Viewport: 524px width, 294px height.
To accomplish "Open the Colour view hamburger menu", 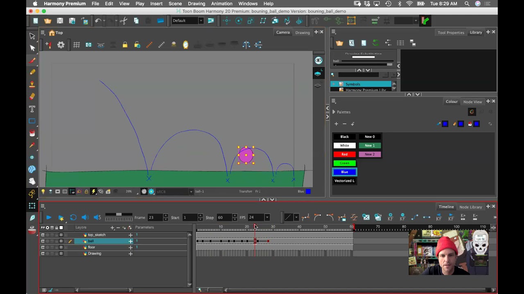I will point(334,101).
